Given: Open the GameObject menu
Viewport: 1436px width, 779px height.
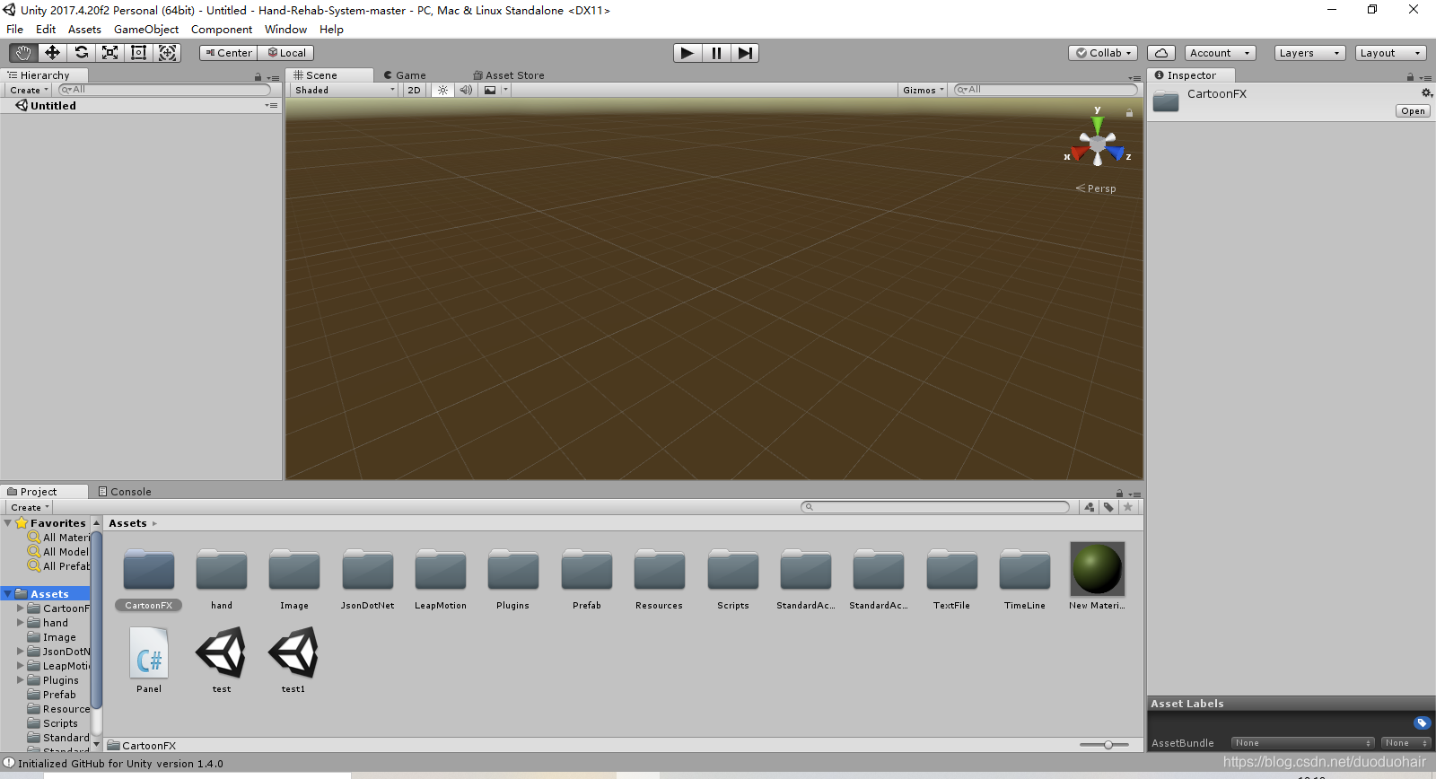Looking at the screenshot, I should click(x=146, y=29).
